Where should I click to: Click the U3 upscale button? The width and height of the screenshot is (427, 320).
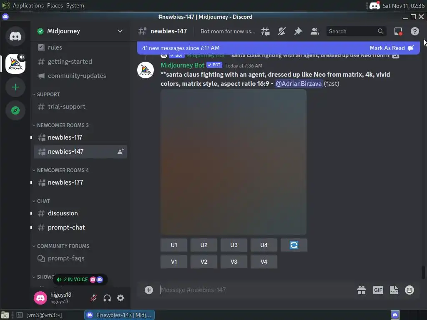[234, 245]
